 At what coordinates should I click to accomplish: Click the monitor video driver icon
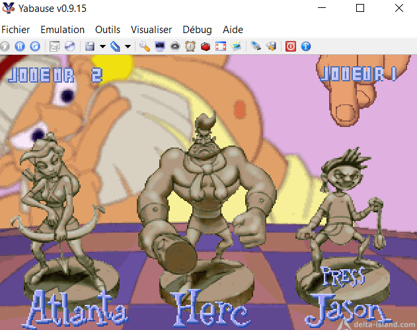pyautogui.click(x=160, y=46)
